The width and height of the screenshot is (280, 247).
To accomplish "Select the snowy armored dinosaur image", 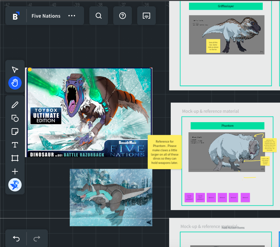I will pos(111,197).
